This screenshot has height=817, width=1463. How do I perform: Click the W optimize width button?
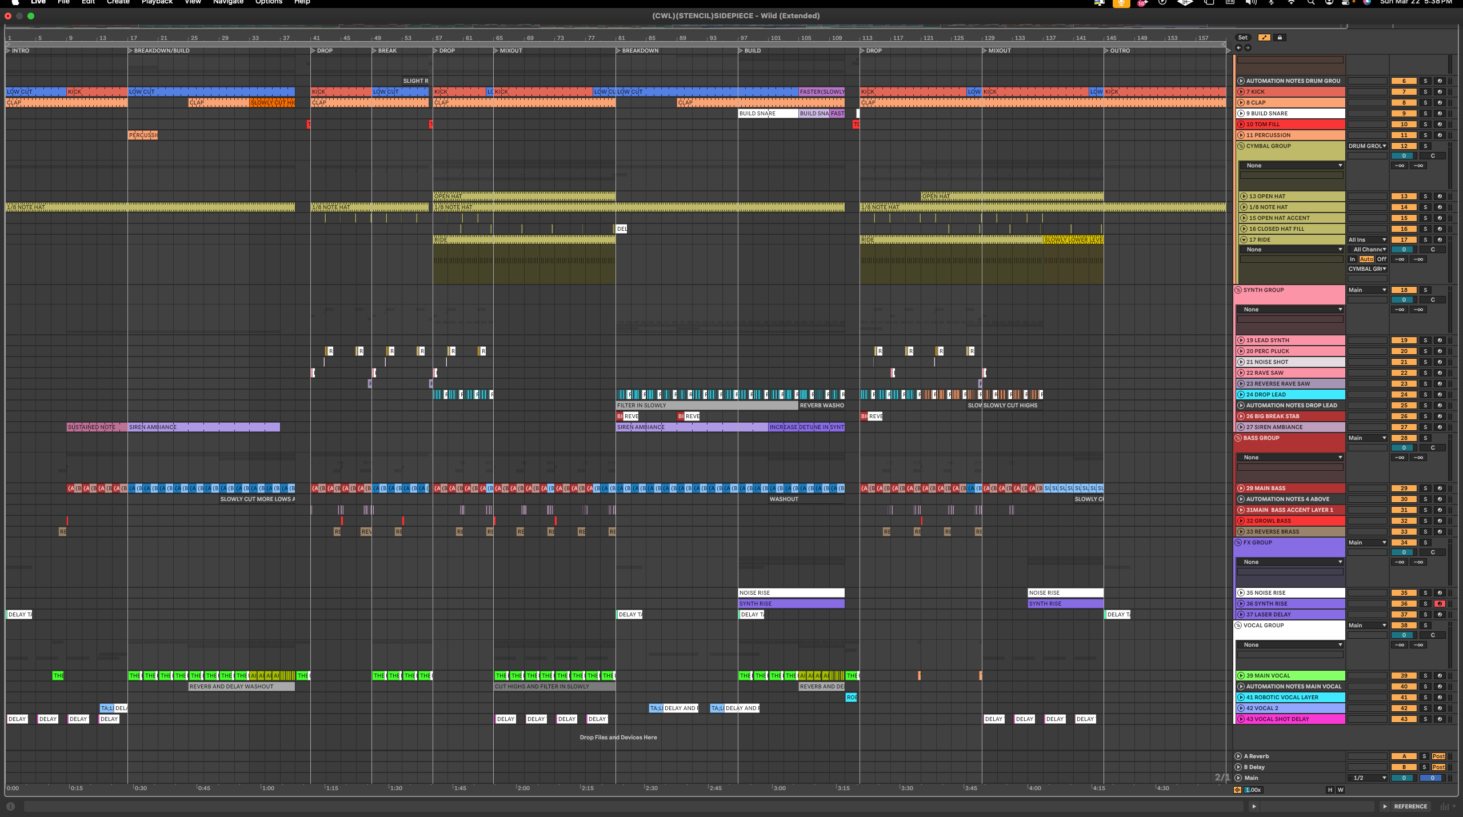[x=1340, y=790]
